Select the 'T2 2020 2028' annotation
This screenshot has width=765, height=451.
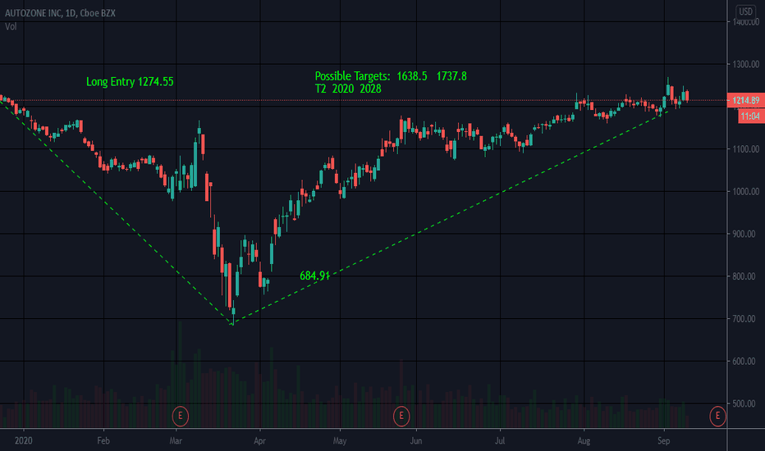pyautogui.click(x=348, y=89)
